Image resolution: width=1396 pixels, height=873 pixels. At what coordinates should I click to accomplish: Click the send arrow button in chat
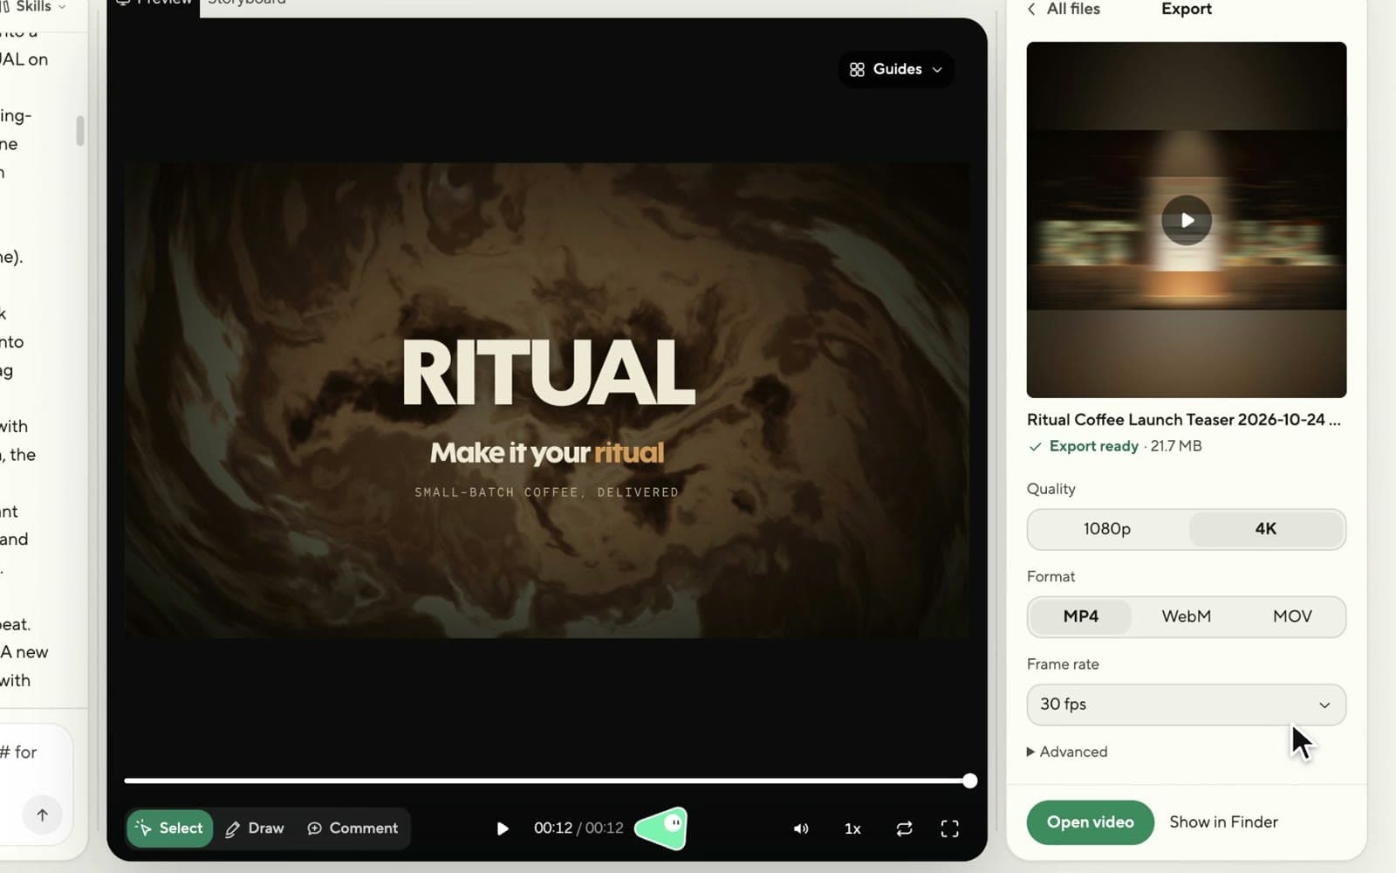42,815
